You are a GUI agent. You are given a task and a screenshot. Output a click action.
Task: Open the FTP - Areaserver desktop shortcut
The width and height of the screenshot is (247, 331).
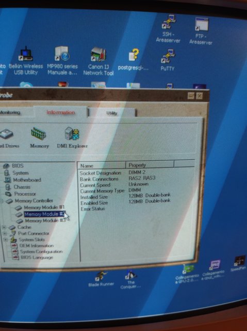click(201, 31)
